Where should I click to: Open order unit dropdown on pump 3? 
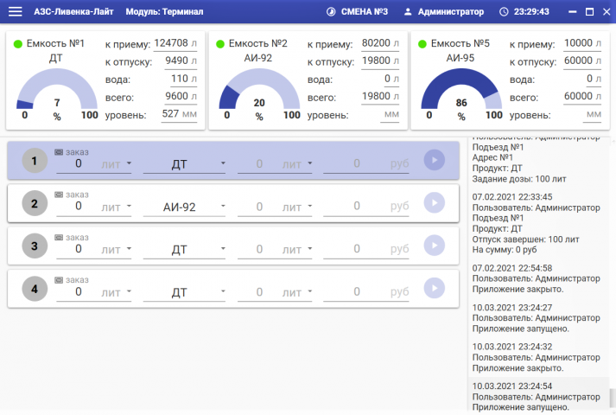pos(129,248)
